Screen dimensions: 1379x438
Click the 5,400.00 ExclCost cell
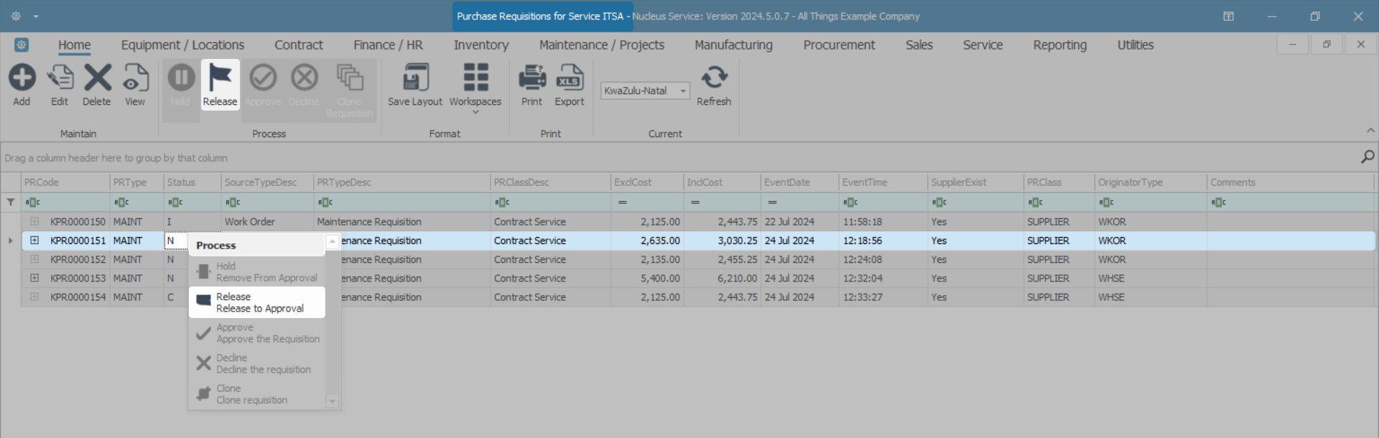[647, 278]
